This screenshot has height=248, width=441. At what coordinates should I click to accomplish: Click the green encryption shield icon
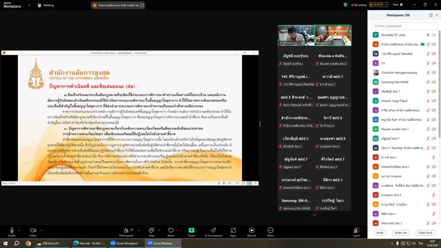[345, 5]
